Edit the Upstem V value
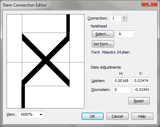The image size is (160, 127). tap(141, 81)
